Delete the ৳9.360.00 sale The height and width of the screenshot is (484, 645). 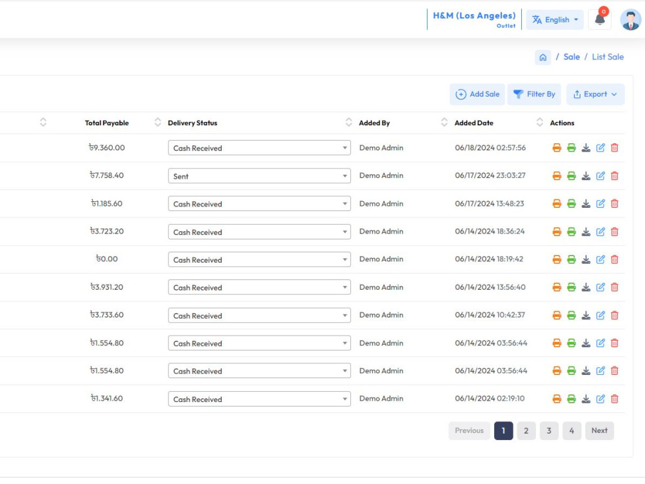tap(615, 148)
